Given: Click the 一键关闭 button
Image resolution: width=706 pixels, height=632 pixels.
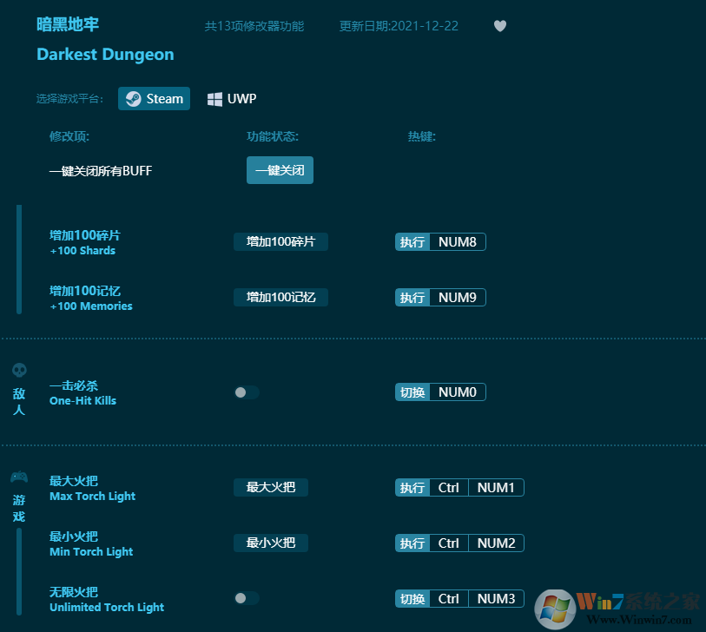Looking at the screenshot, I should tap(280, 170).
